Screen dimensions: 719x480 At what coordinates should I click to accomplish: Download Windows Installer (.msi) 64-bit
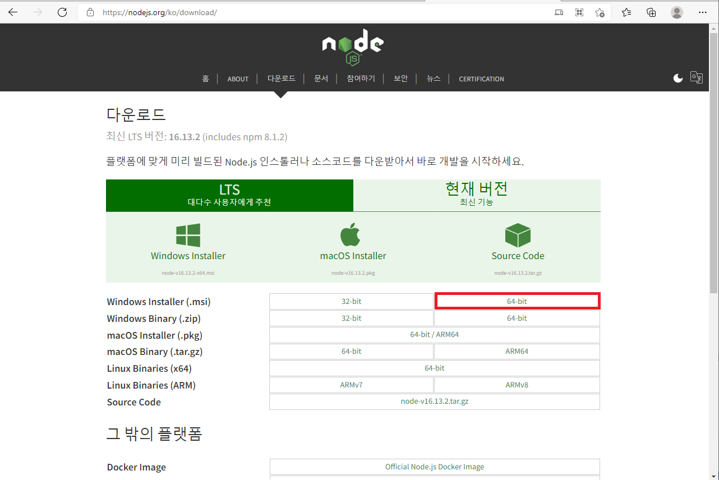[517, 301]
